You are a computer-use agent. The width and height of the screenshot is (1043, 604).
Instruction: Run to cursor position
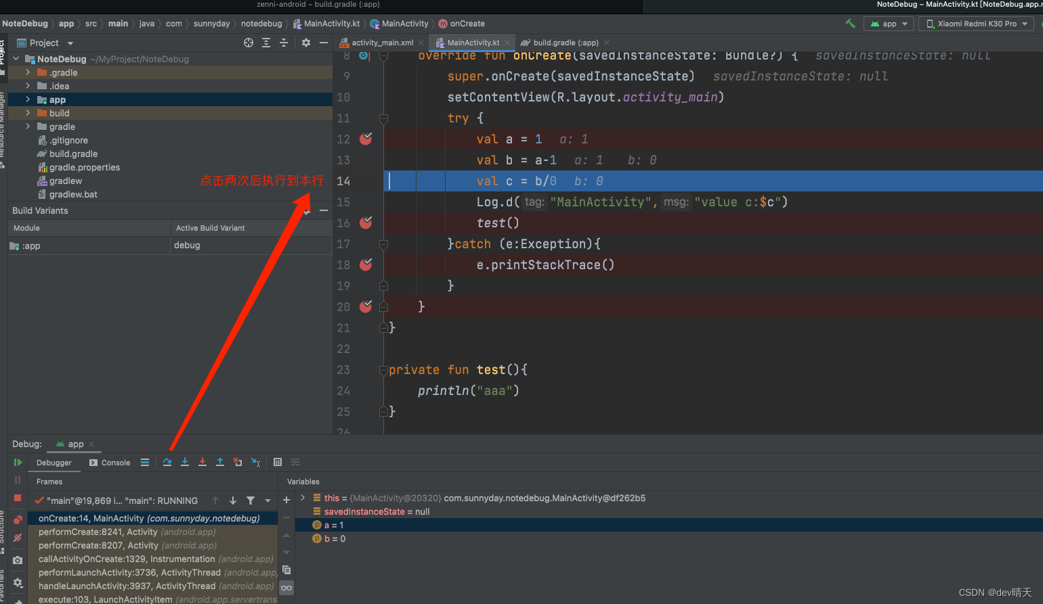click(256, 462)
